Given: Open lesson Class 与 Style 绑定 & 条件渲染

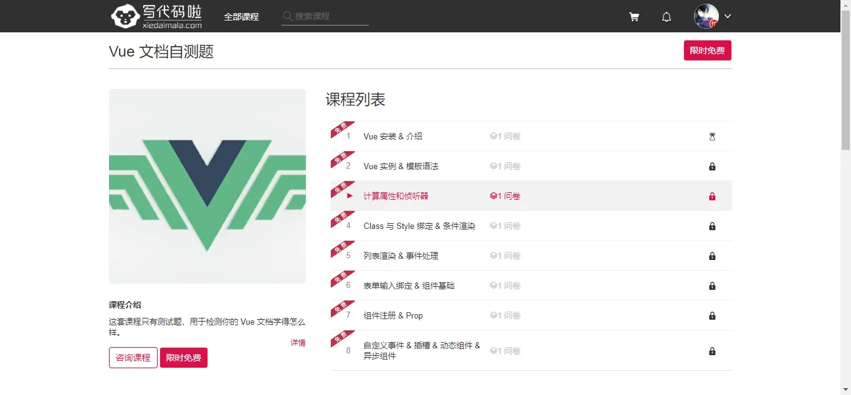Looking at the screenshot, I should [420, 226].
